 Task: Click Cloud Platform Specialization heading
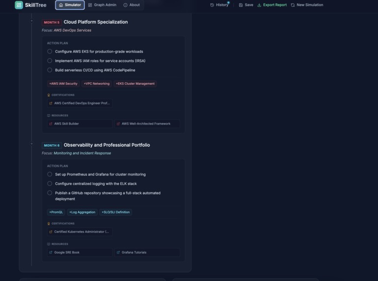pos(96,22)
